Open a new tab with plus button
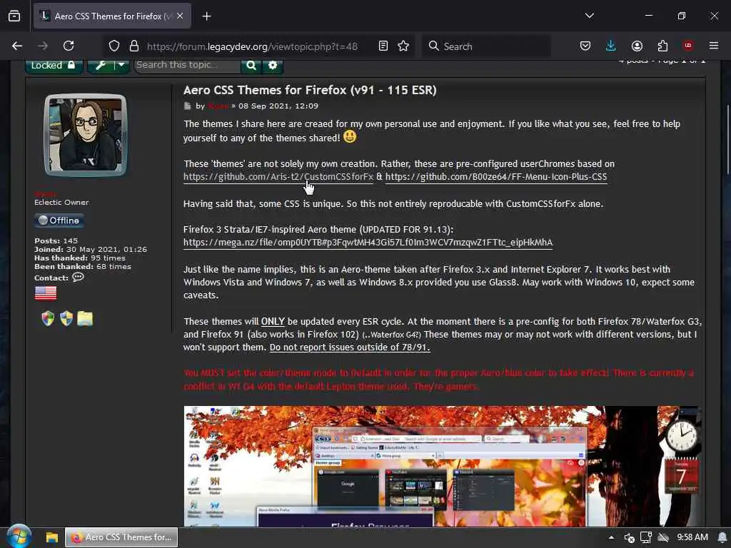The image size is (731, 548). 206,16
